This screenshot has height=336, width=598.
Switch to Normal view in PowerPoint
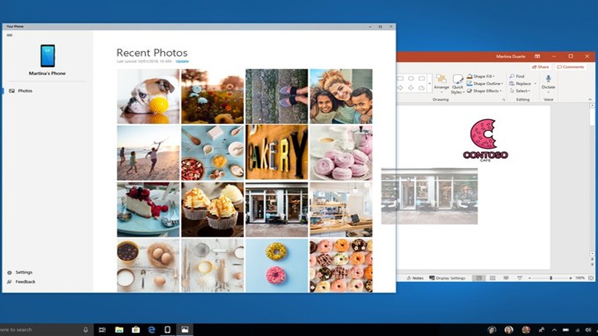click(x=478, y=278)
